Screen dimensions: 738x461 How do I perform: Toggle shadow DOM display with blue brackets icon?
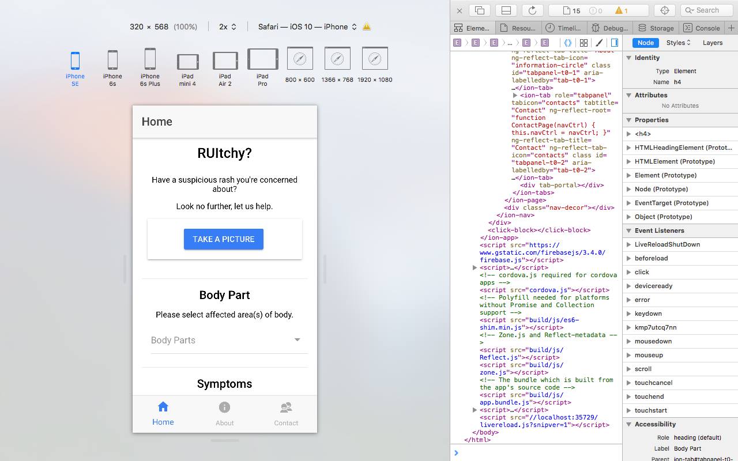click(568, 43)
